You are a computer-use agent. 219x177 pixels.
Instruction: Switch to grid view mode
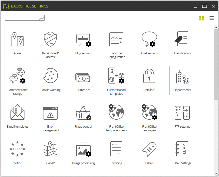[x=202, y=18]
